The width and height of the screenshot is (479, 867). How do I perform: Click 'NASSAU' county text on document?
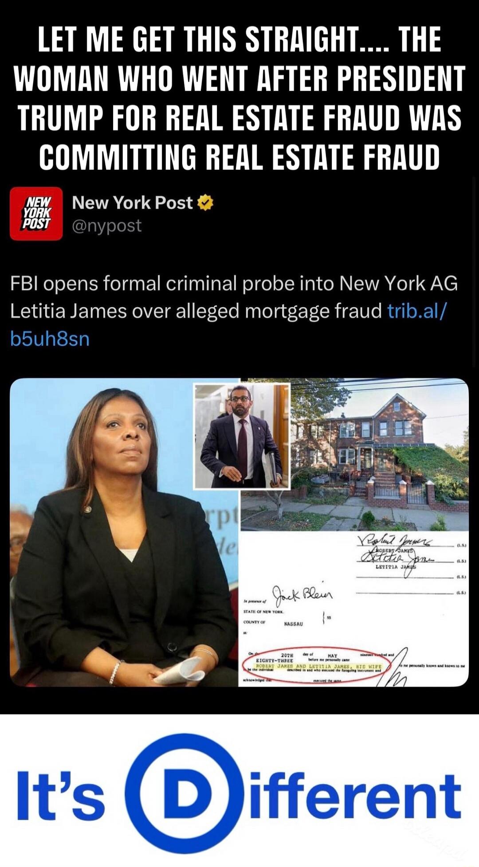[293, 624]
